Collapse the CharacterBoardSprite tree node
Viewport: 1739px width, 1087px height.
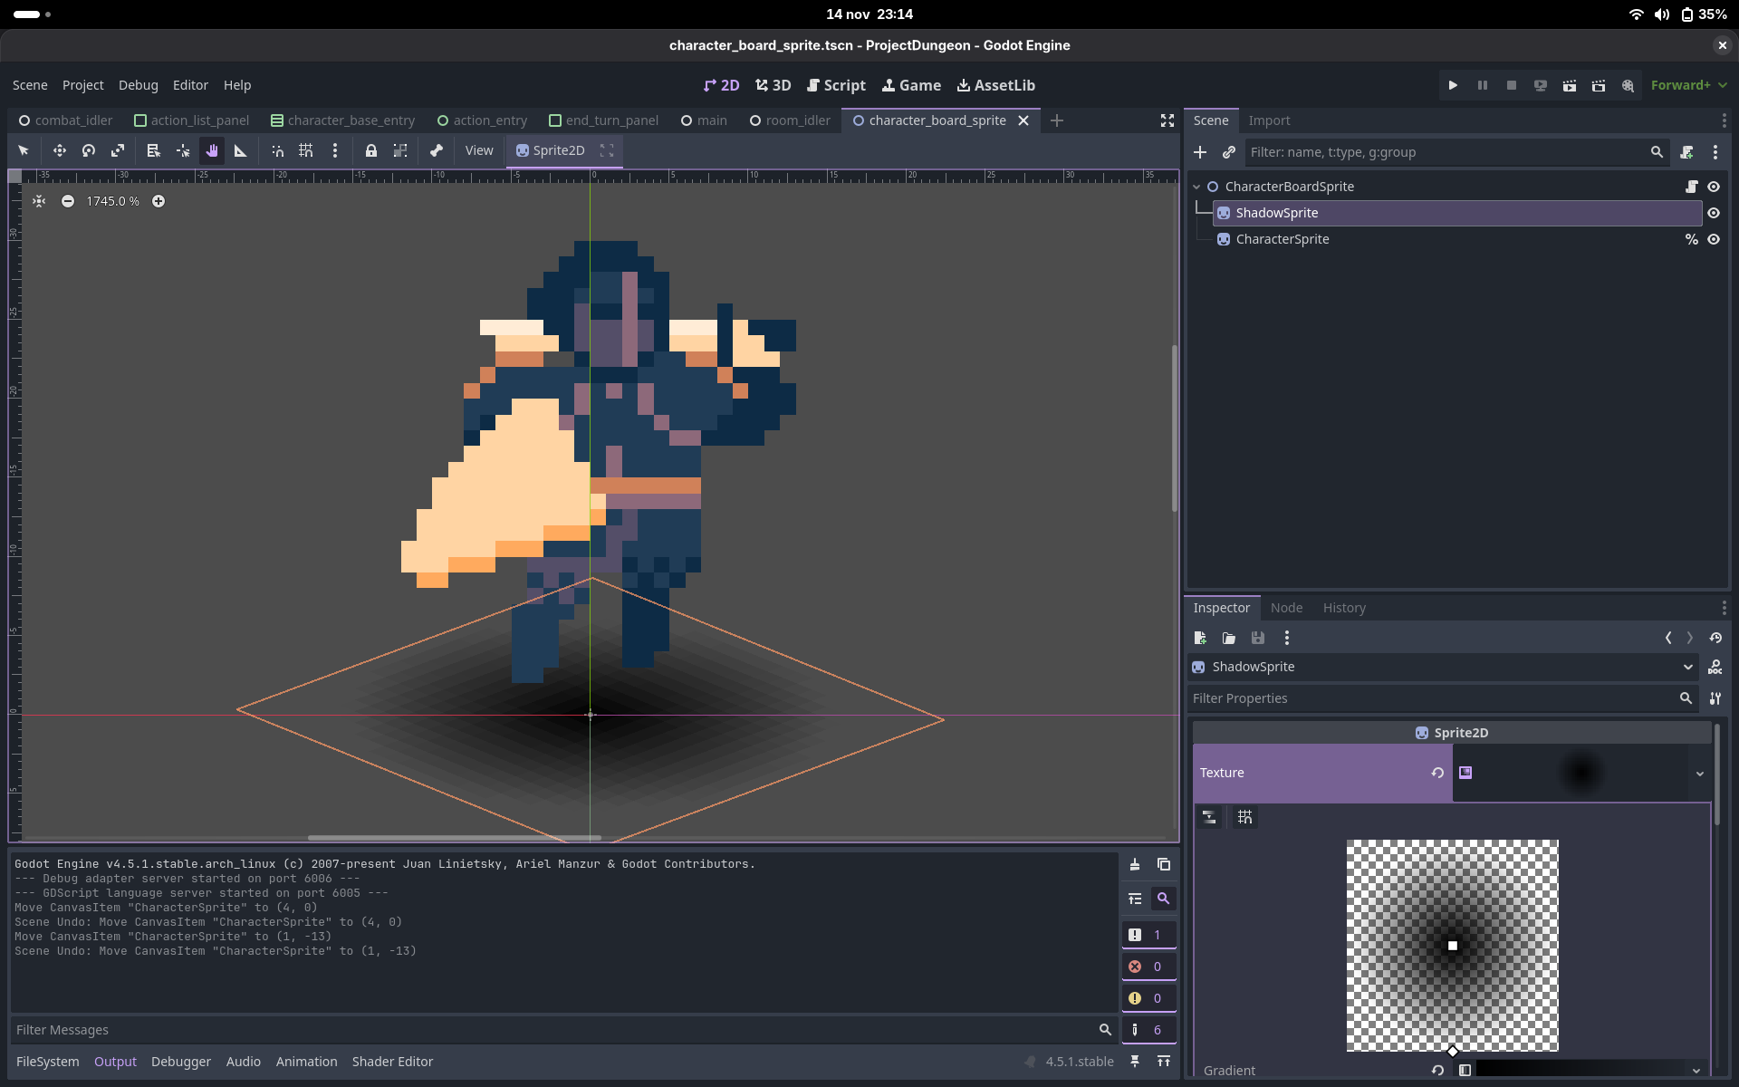pos(1196,187)
